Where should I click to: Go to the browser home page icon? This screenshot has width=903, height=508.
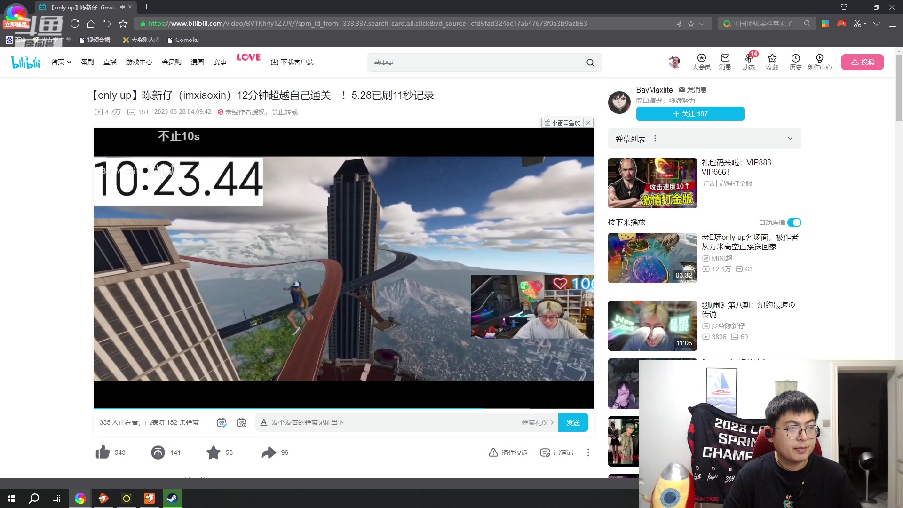point(91,24)
